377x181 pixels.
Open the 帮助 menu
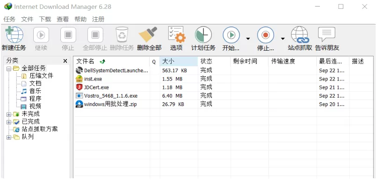click(x=80, y=19)
